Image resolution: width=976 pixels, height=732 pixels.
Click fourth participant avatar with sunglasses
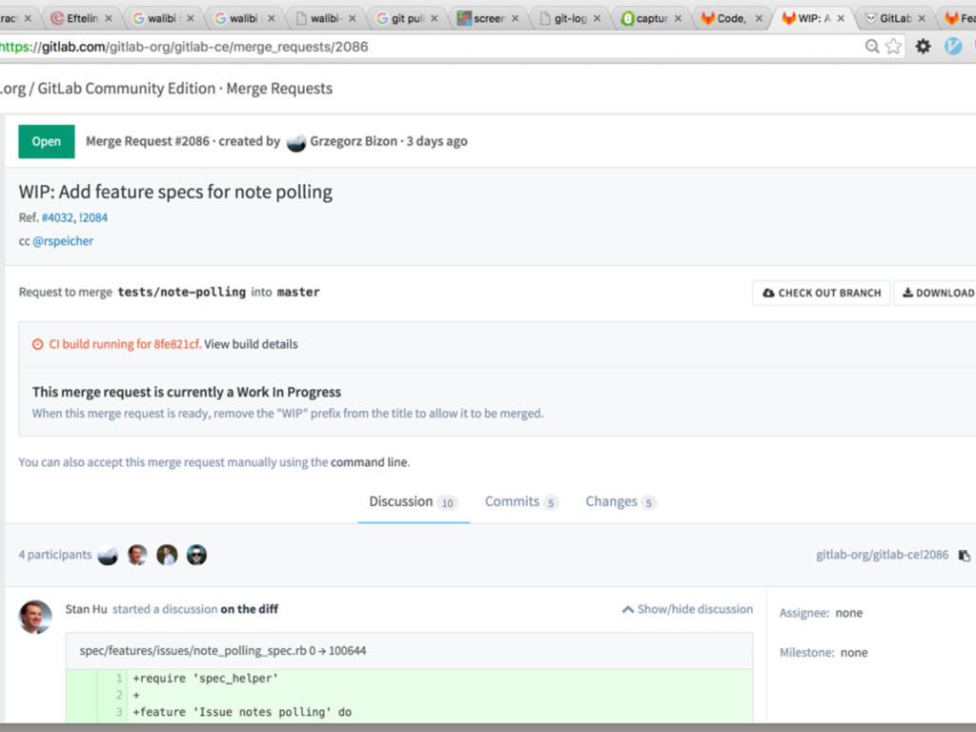click(196, 555)
